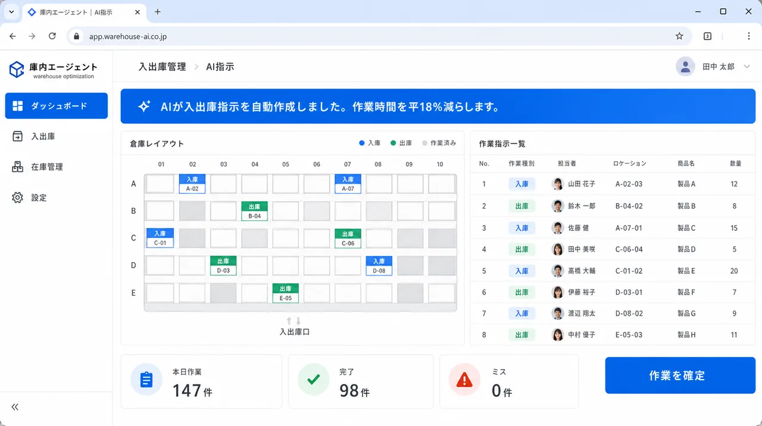Click the AI sparkle icon in banner
This screenshot has height=426, width=762.
144,106
